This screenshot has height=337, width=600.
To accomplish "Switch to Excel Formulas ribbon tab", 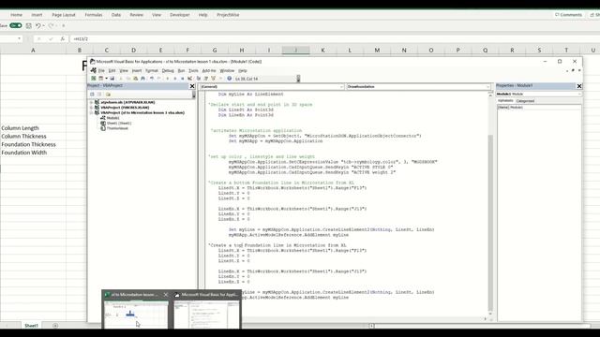I will pos(94,15).
